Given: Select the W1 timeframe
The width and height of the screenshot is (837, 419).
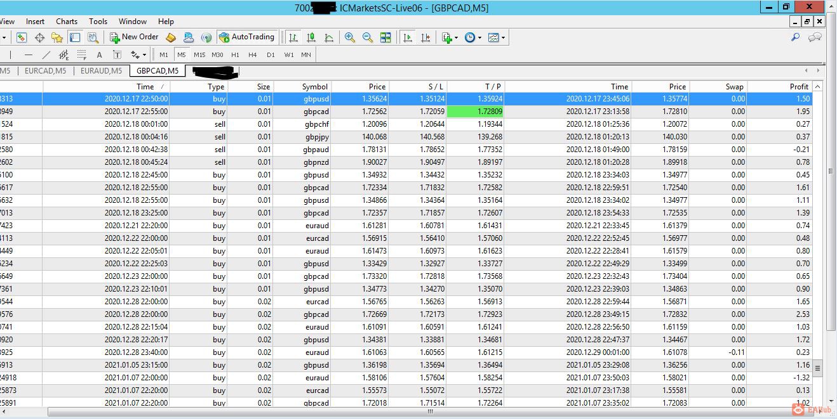Looking at the screenshot, I should click(289, 55).
